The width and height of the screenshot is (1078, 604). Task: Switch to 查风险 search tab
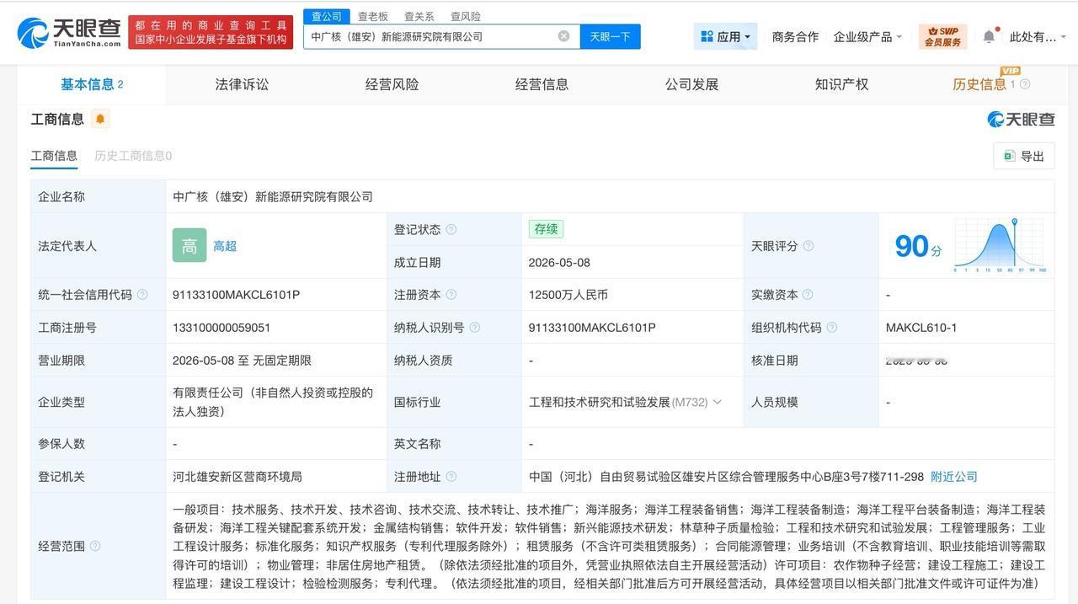466,16
